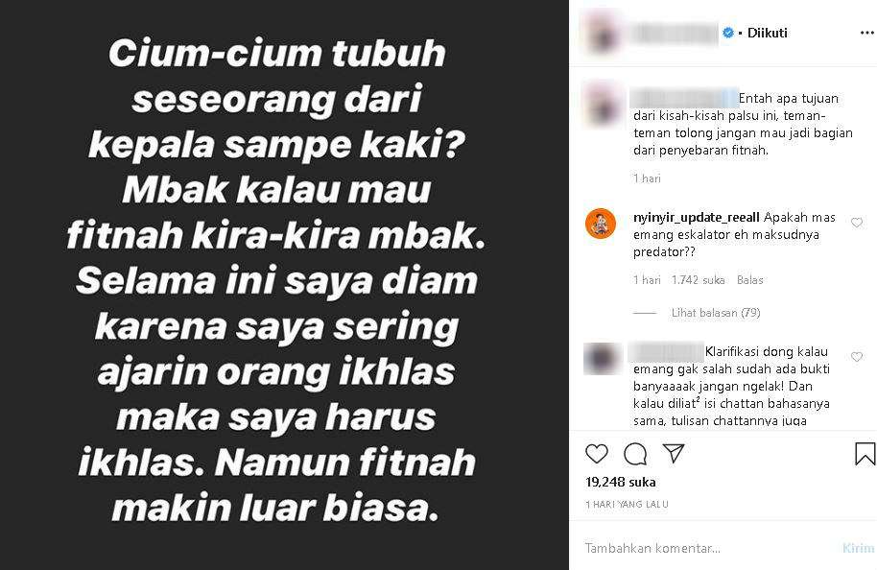The width and height of the screenshot is (877, 570).
Task: Click the black text post image
Action: coord(284,285)
